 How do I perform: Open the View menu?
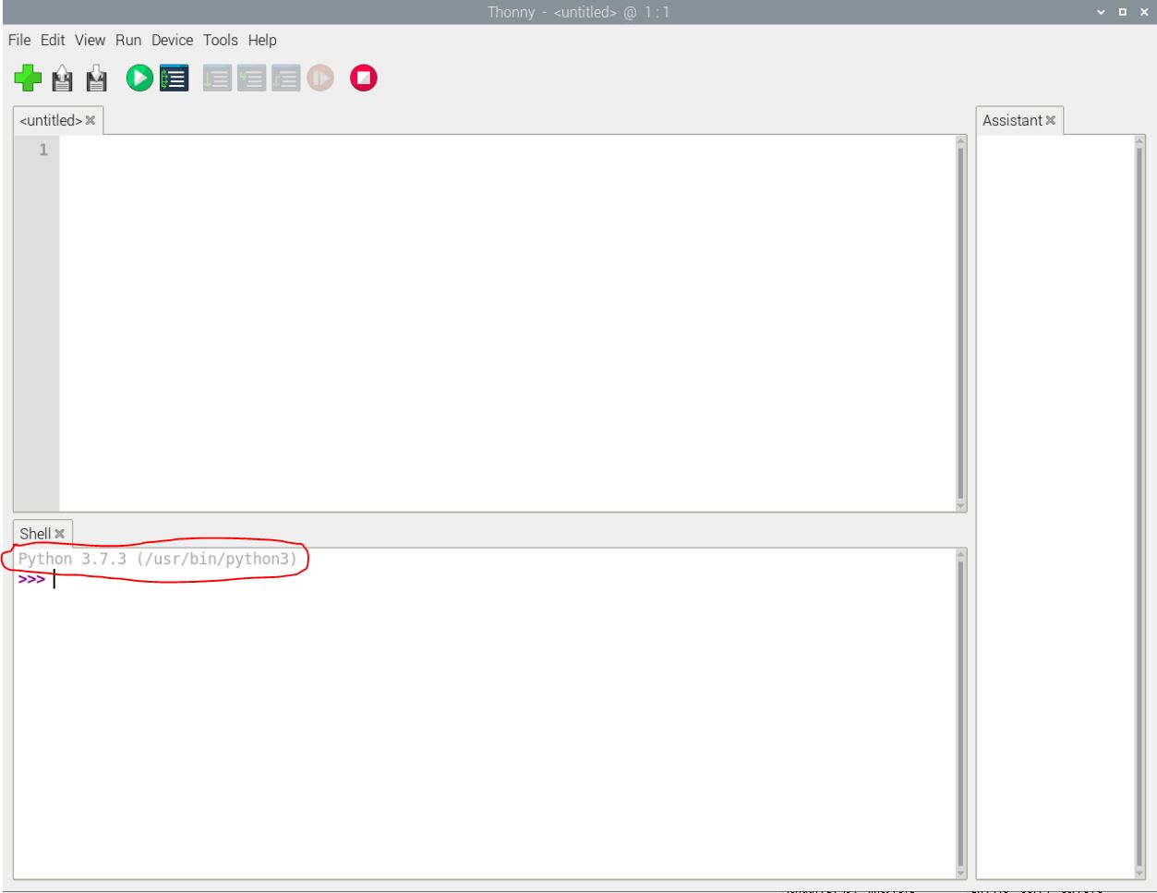pyautogui.click(x=90, y=41)
